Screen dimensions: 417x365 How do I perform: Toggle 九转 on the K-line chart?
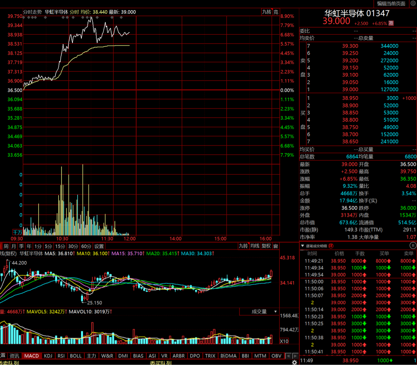pos(243,246)
